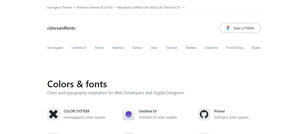
Task: Click the Untitled UI card title
Action: tap(148, 111)
